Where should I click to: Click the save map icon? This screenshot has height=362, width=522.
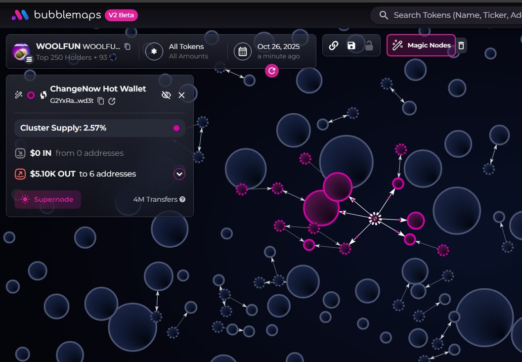point(351,45)
